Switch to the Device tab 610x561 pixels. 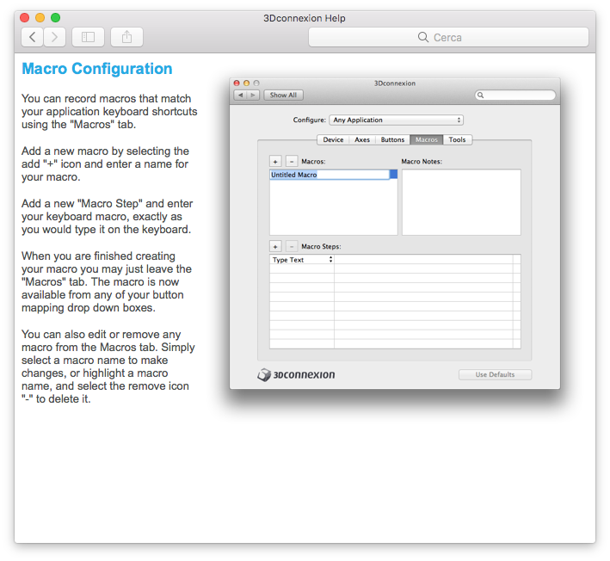click(333, 139)
